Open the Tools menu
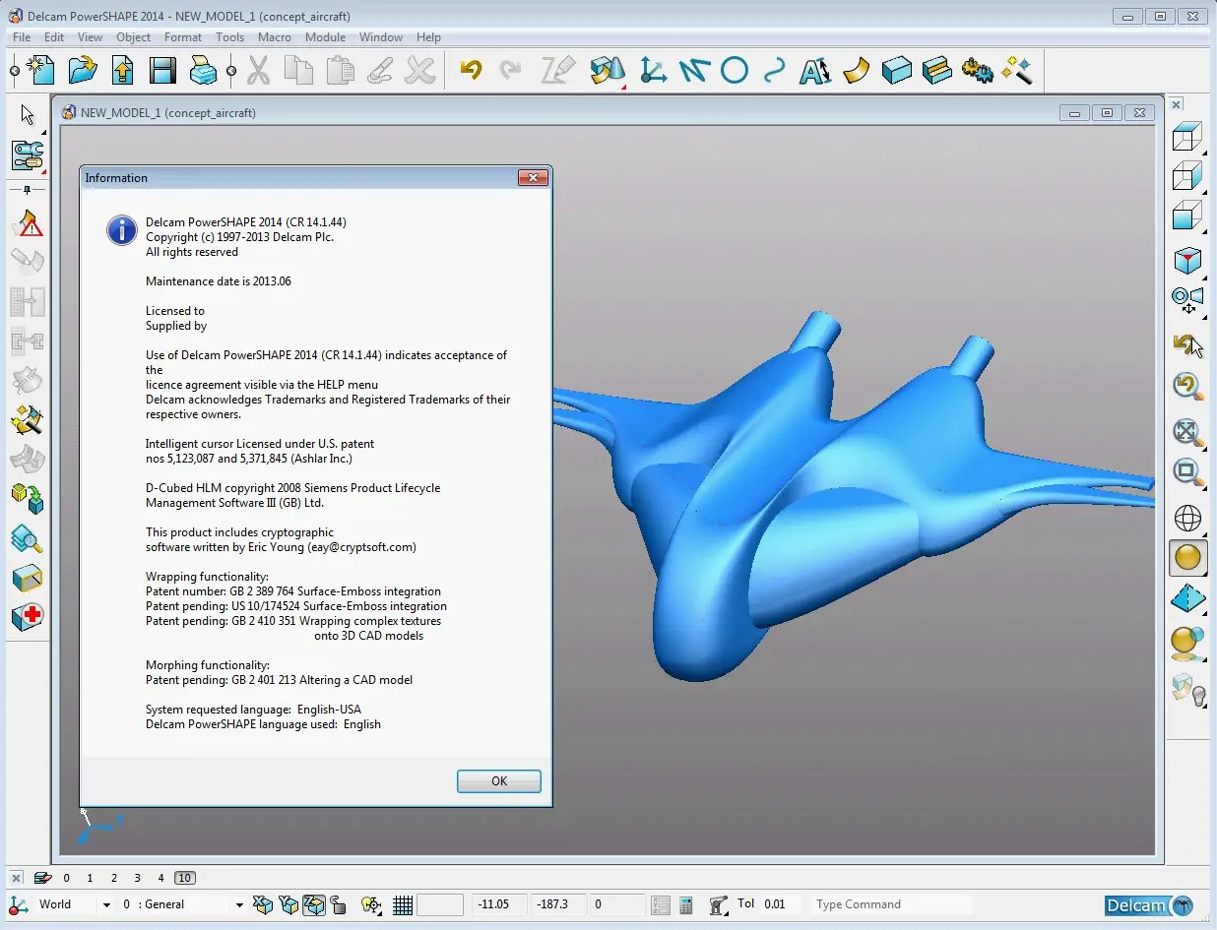1217x930 pixels. tap(229, 37)
